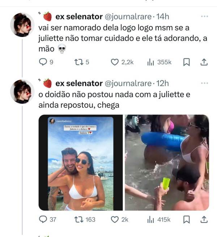Open profile avatar on the 14h tweet
The height and width of the screenshot is (237, 217).
(x=22, y=25)
